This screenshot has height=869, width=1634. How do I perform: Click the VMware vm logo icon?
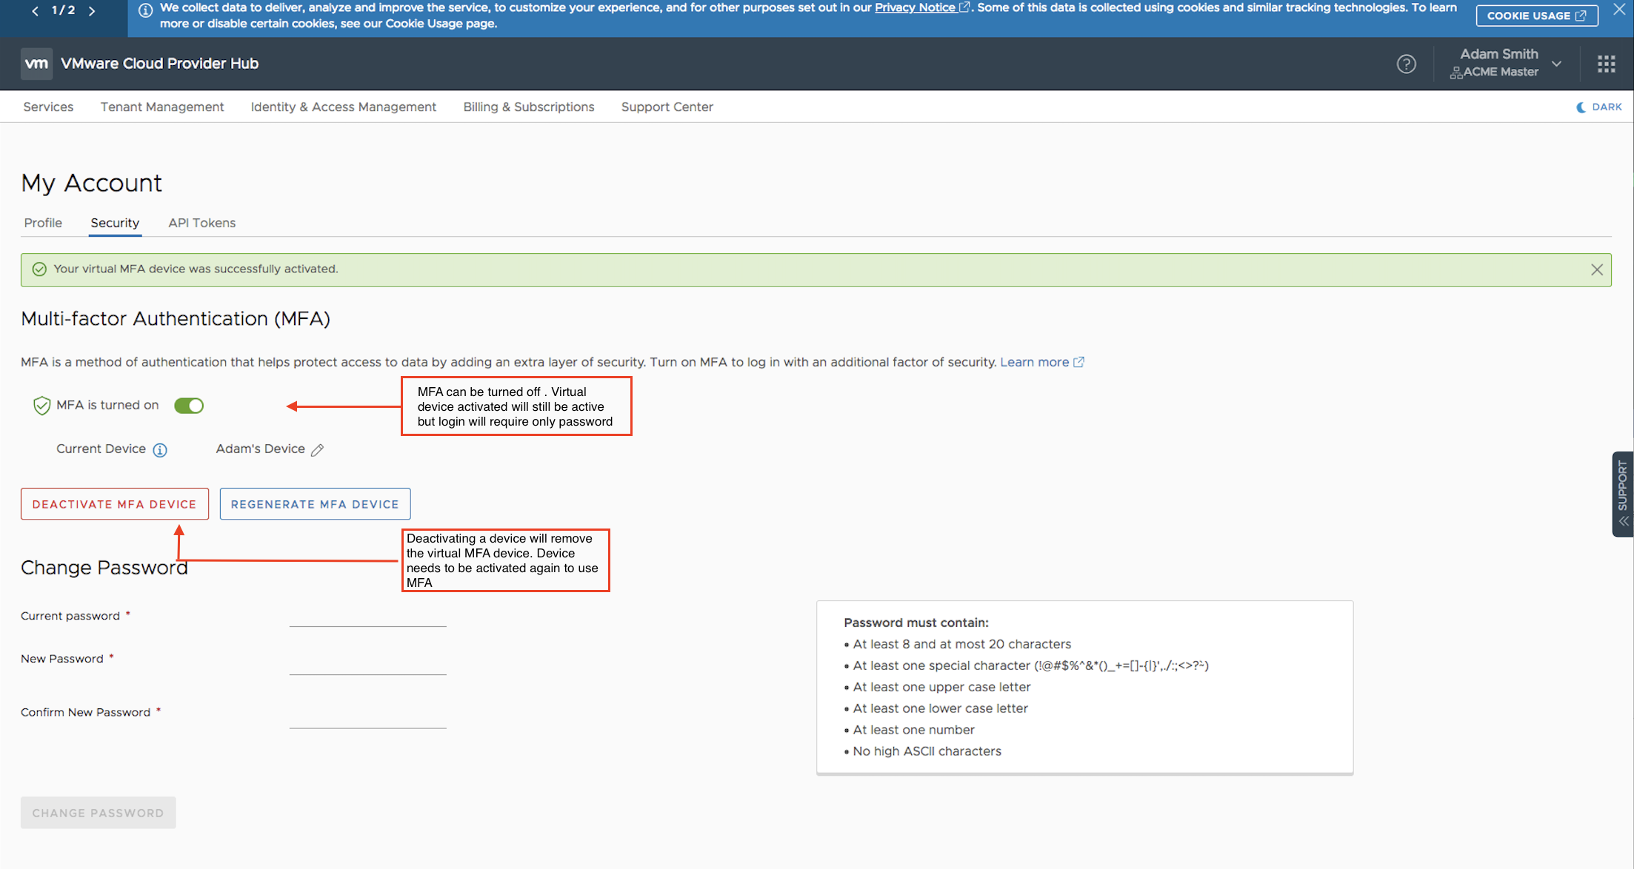point(36,64)
